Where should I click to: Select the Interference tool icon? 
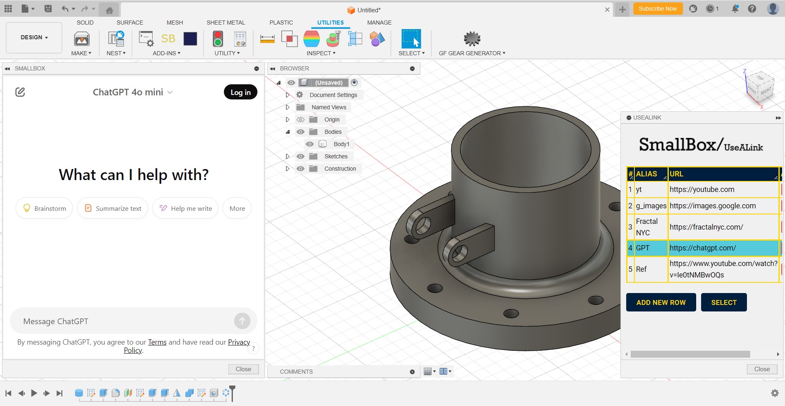tap(289, 39)
